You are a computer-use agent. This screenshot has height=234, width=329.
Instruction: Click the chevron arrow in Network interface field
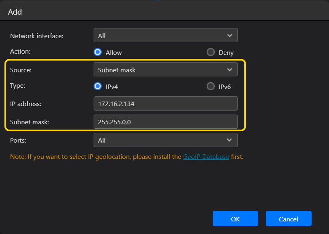tap(230, 36)
